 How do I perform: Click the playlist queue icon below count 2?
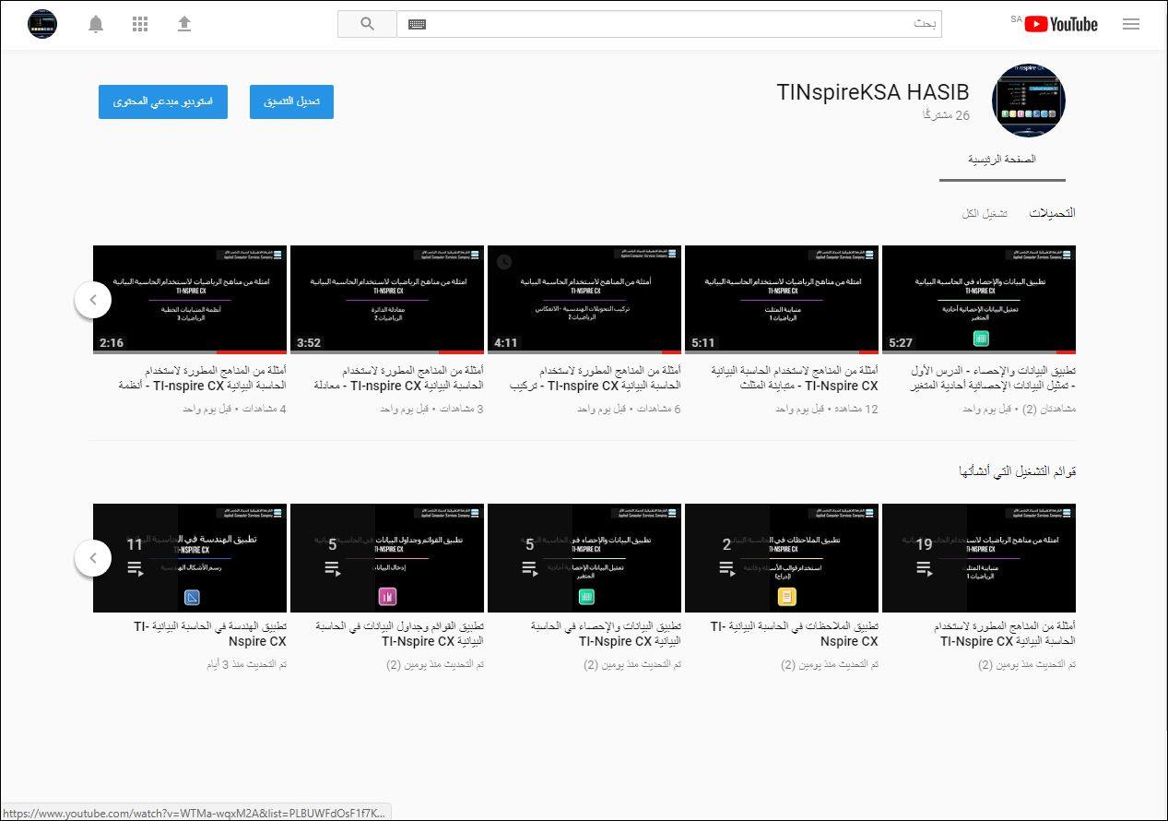726,569
